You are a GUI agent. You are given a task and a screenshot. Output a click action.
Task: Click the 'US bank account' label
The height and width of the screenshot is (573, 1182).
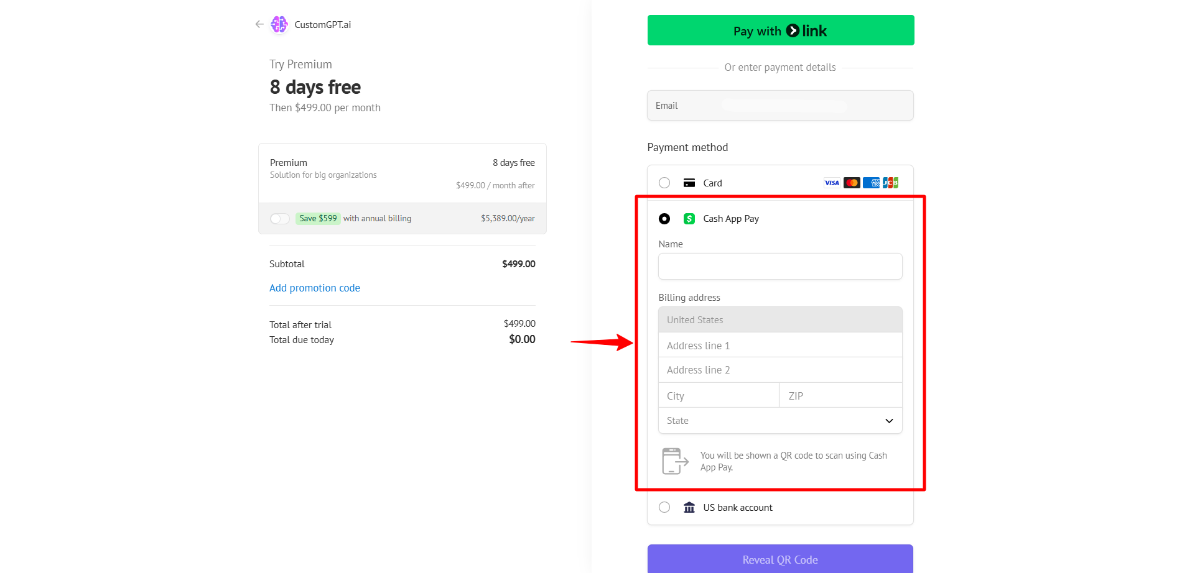(x=738, y=508)
